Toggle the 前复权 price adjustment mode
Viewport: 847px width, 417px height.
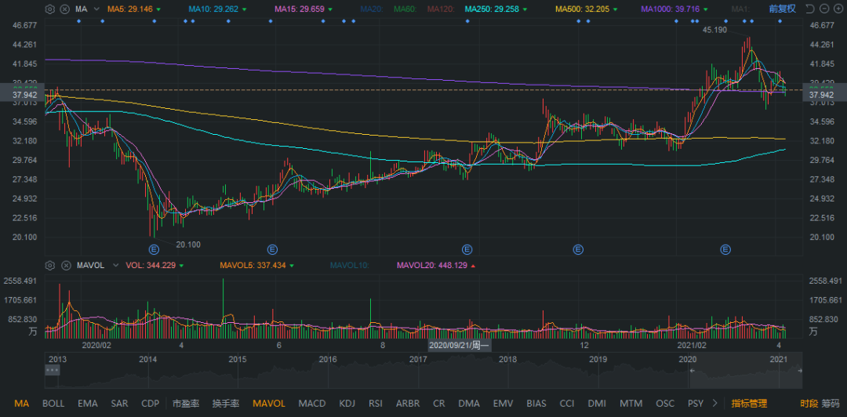point(783,9)
